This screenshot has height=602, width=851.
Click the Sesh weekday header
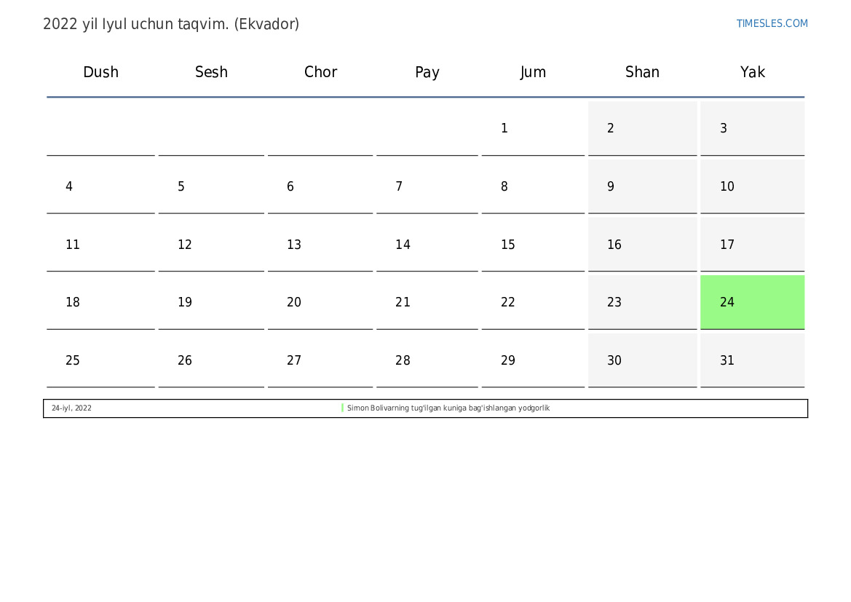(x=211, y=72)
